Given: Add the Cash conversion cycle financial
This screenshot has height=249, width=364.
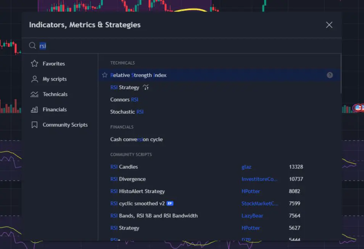Looking at the screenshot, I should point(219,139).
